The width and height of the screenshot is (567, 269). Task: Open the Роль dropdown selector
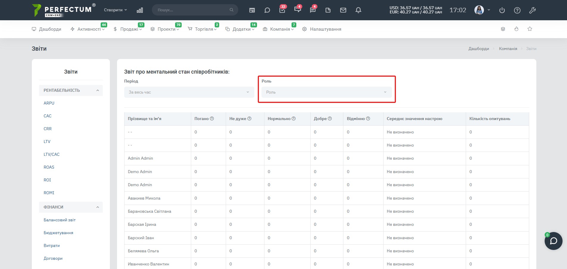(x=327, y=92)
